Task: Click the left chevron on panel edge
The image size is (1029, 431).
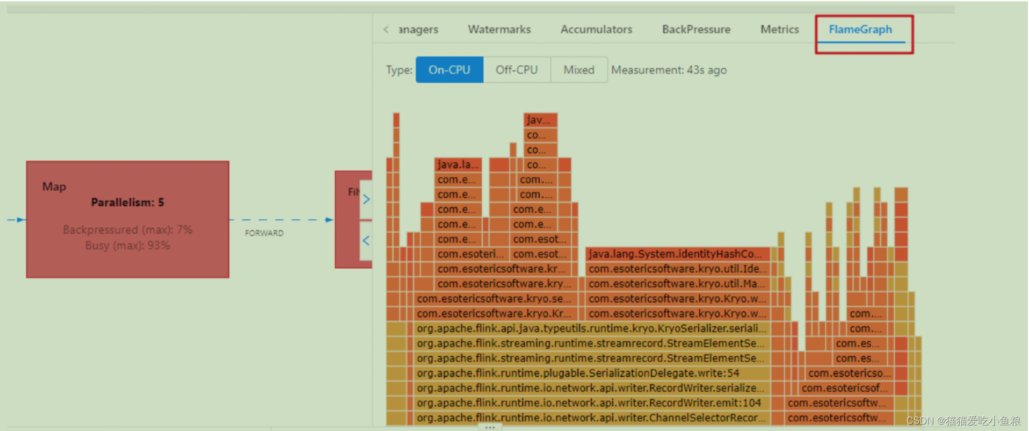Action: (366, 241)
